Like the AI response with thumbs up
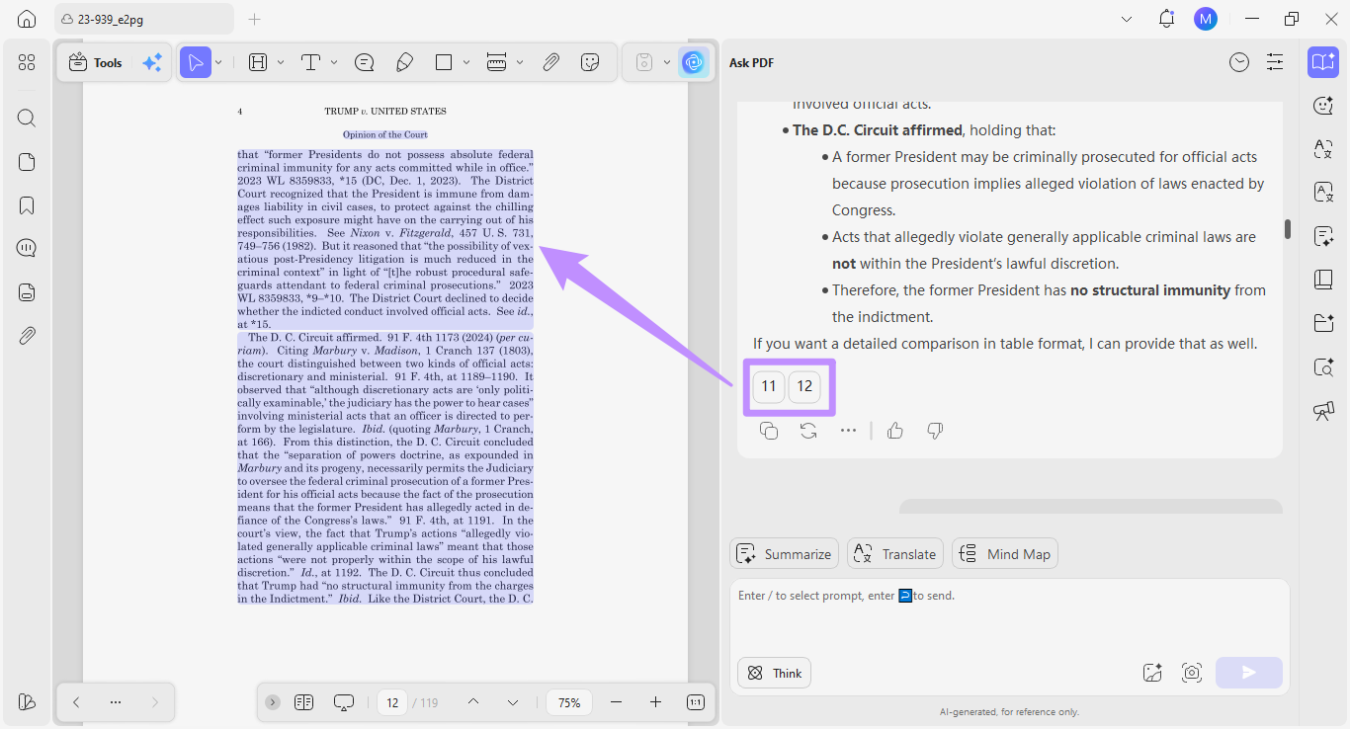Viewport: 1350px width, 729px height. pos(895,431)
